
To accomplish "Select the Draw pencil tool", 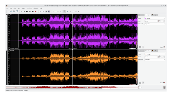I will (73, 11).
